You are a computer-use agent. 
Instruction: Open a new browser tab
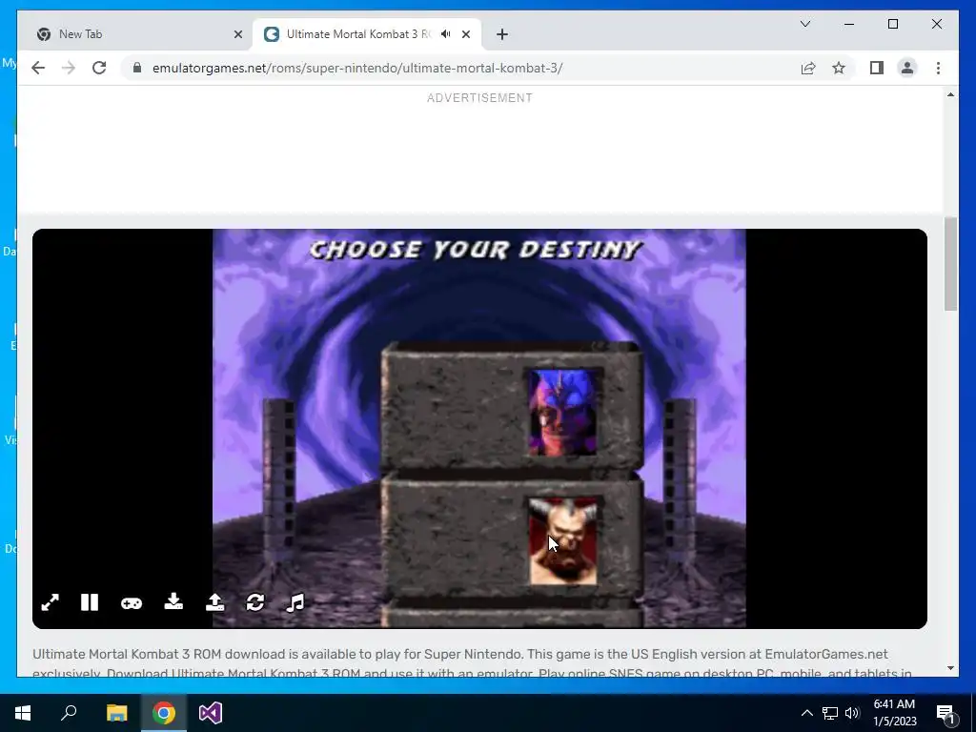click(502, 35)
